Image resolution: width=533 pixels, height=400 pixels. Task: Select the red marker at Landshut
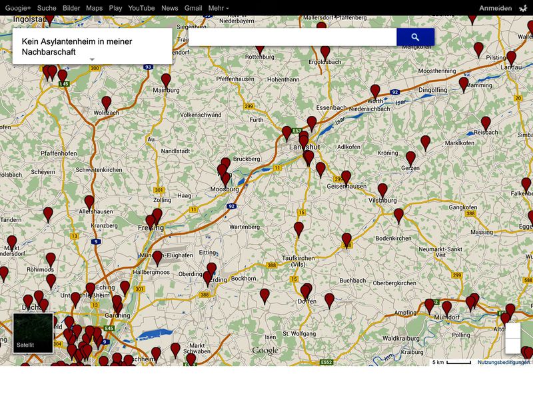click(302, 138)
